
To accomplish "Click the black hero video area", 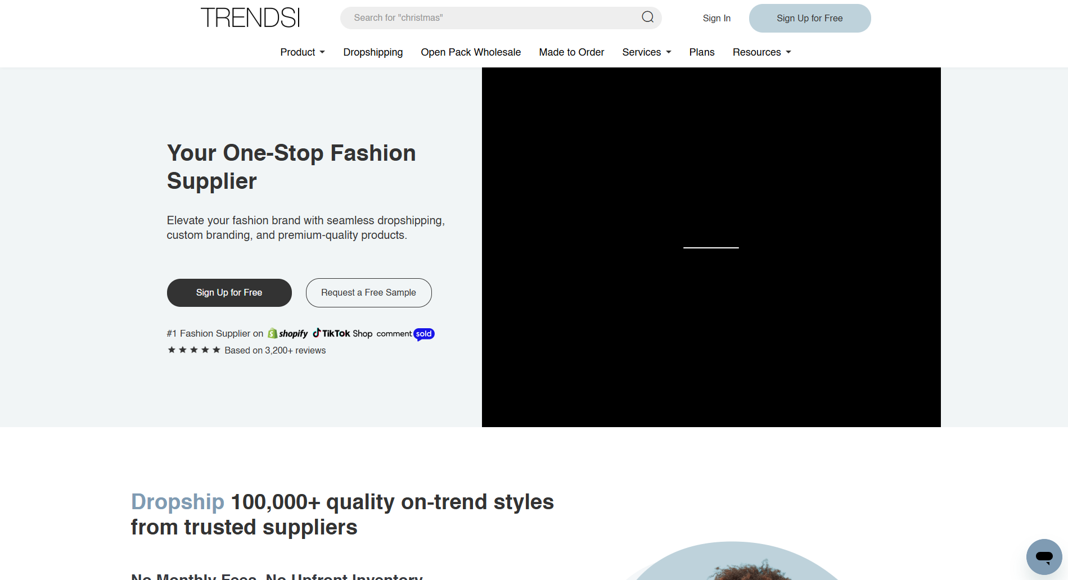I will pyautogui.click(x=711, y=247).
